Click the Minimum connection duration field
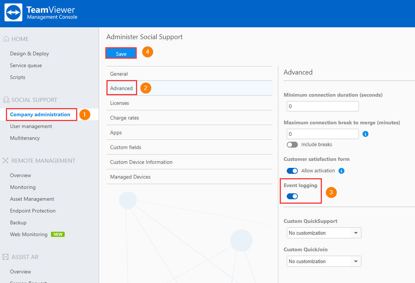Screen dimensions: 415x283 click(x=322, y=106)
